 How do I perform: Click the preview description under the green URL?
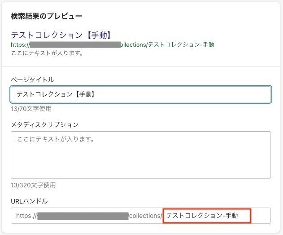[47, 53]
